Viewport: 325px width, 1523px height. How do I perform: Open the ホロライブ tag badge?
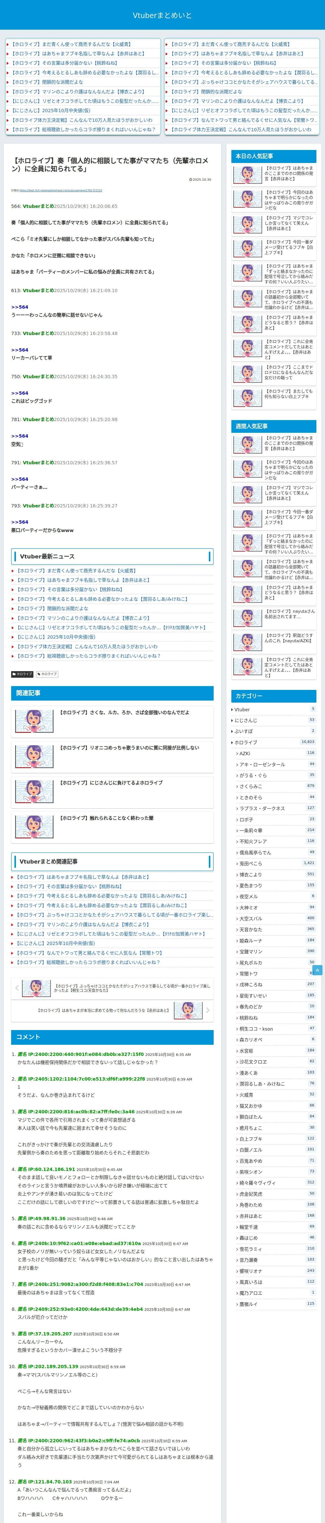[x=47, y=674]
